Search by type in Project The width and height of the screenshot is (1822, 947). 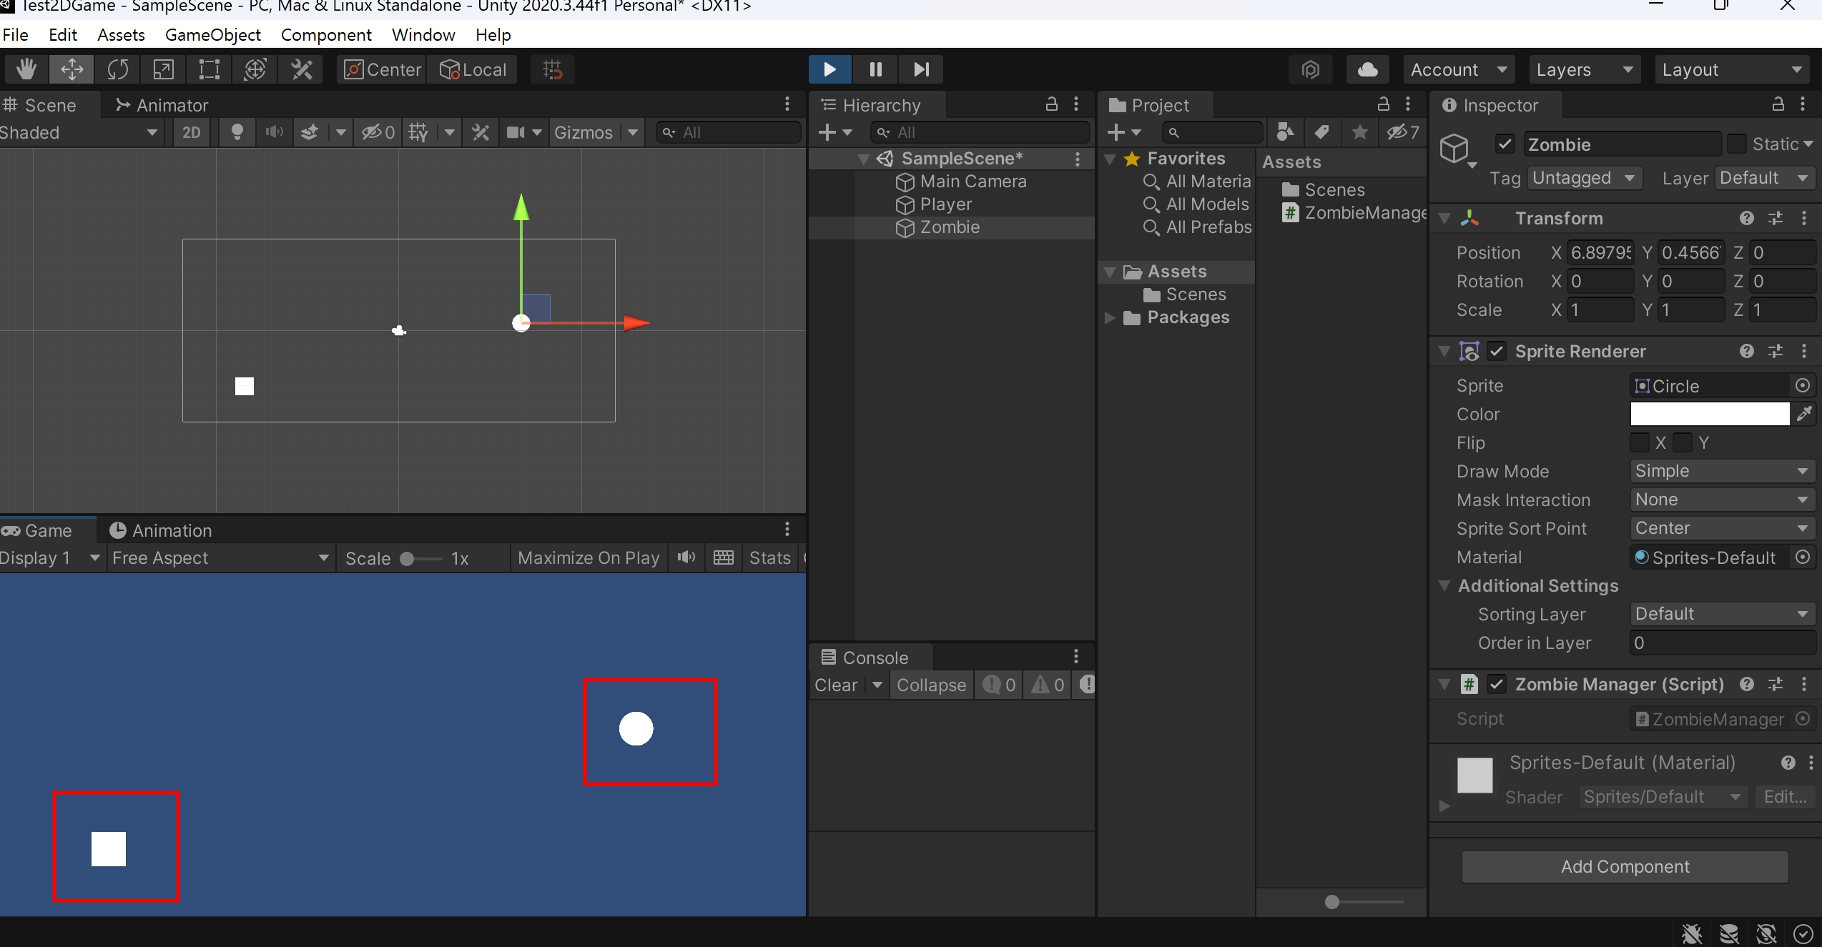1285,132
